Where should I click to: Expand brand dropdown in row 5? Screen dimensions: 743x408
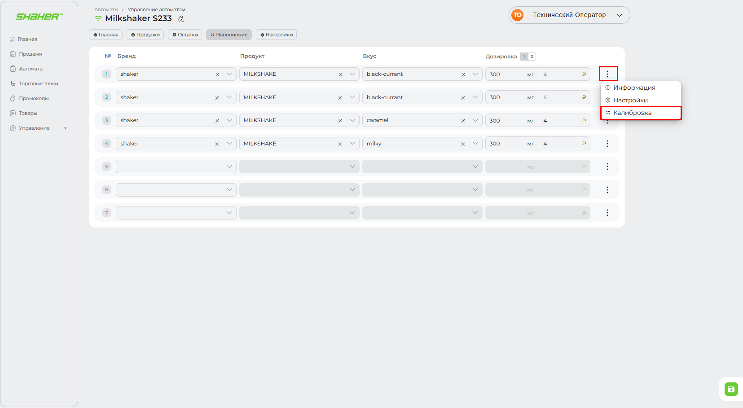click(x=229, y=167)
